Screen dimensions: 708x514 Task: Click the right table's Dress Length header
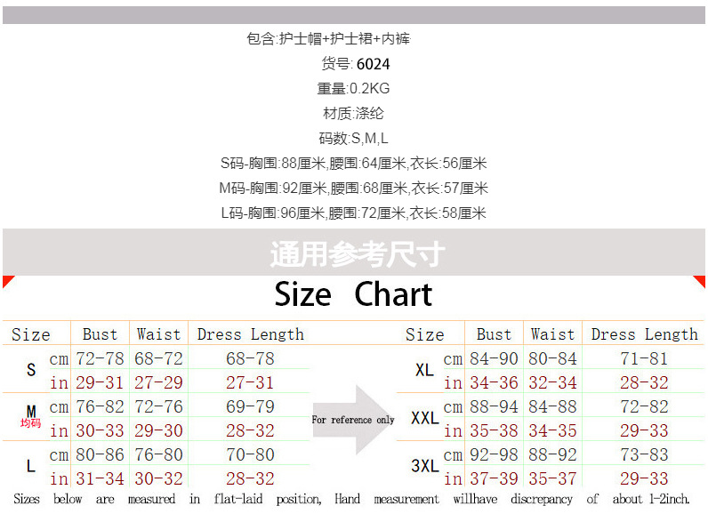644,334
